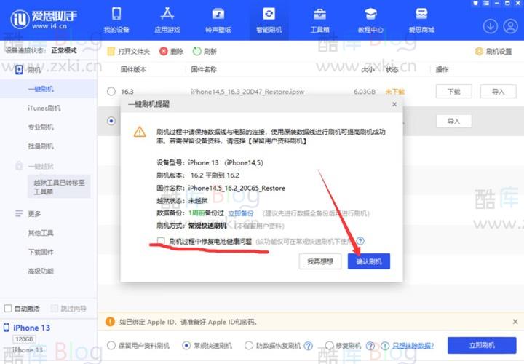
Task: Switch to 智能刷机 tab
Action: click(269, 20)
